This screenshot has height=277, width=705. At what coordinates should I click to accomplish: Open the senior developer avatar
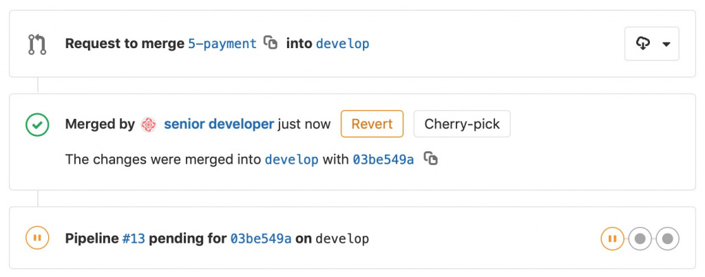(149, 124)
